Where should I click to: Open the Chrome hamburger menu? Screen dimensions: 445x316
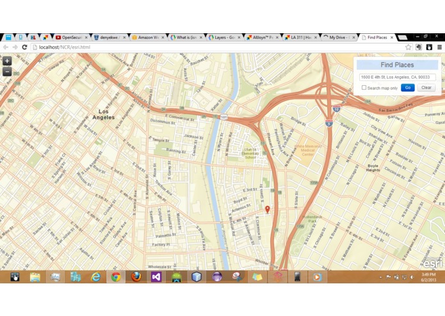(x=439, y=47)
